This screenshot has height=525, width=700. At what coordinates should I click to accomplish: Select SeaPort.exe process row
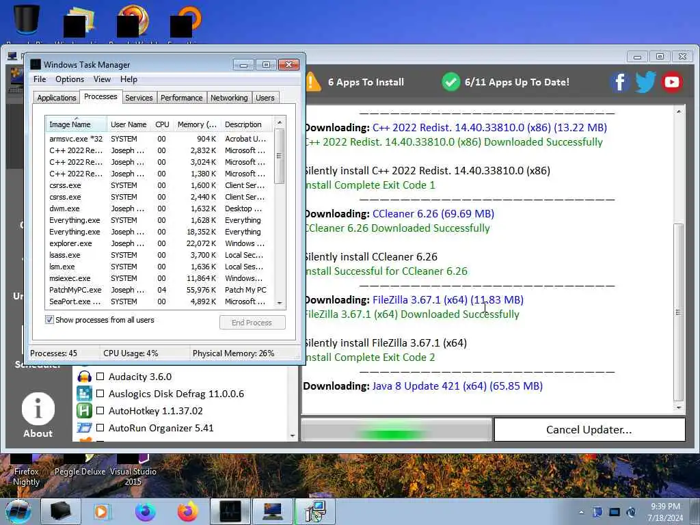[159, 301]
